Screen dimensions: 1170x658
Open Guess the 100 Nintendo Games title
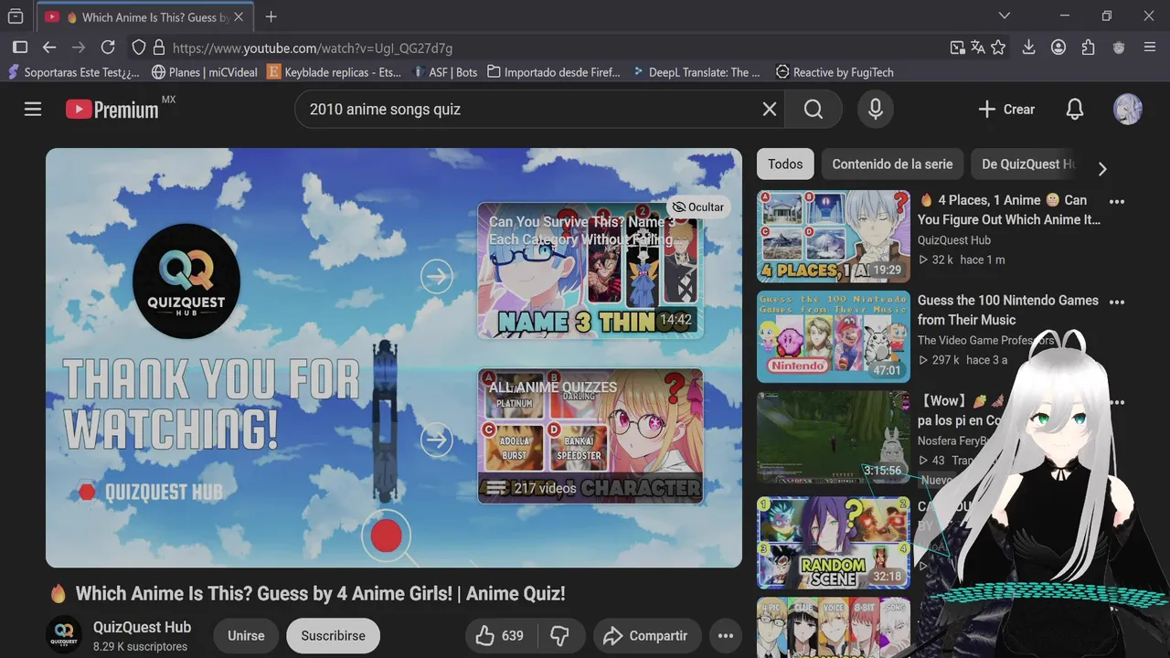pyautogui.click(x=1008, y=310)
